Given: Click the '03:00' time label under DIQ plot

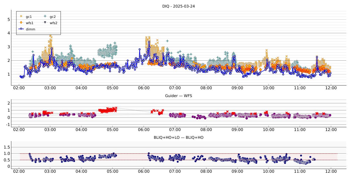Looking at the screenshot, I should (x=50, y=88).
